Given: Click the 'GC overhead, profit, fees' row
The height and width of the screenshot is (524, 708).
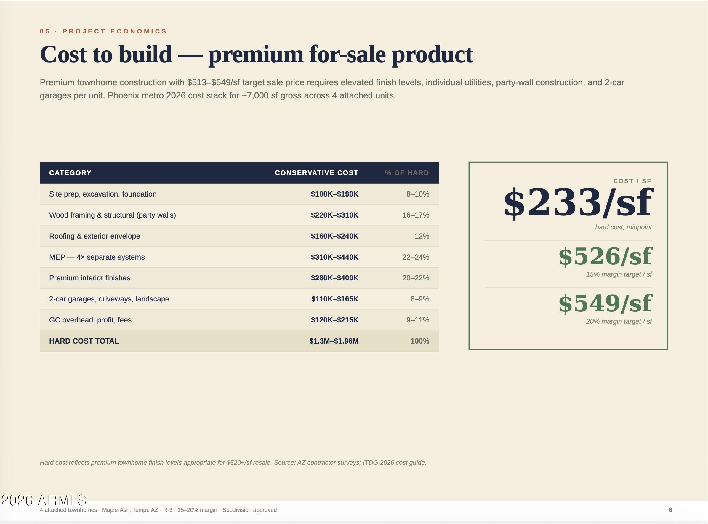Looking at the screenshot, I should coord(239,320).
